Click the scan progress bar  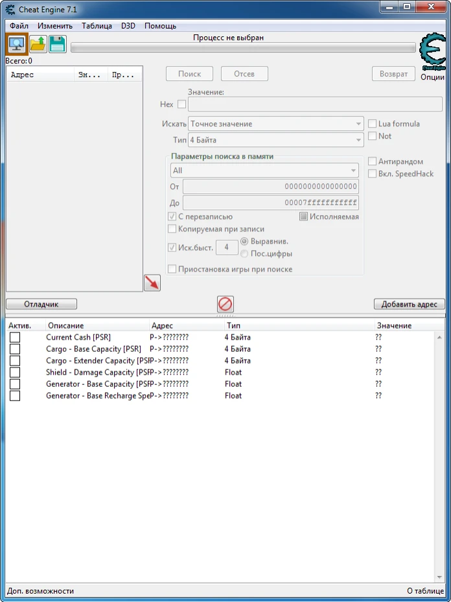pos(244,47)
